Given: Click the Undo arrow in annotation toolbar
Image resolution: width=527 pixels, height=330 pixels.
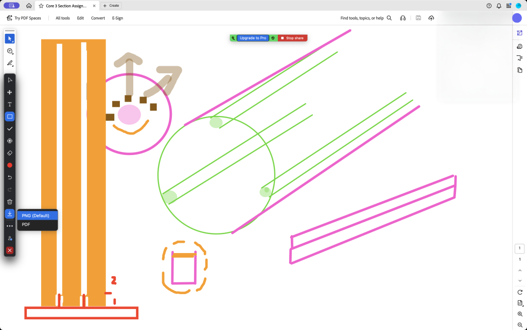Looking at the screenshot, I should point(10,177).
